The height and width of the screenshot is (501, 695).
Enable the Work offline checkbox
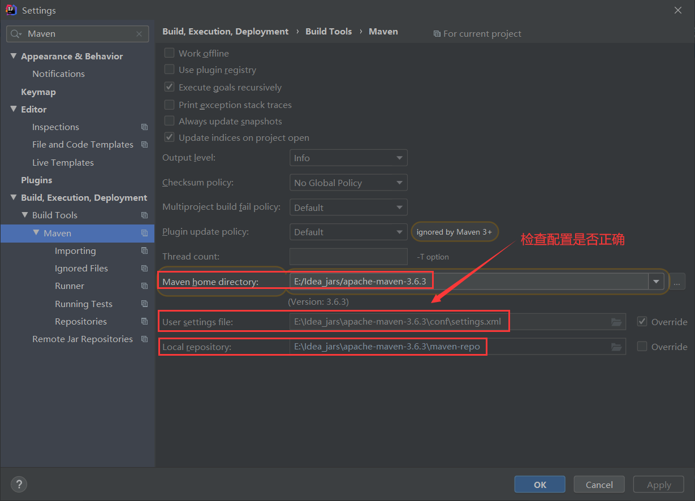[x=169, y=53]
